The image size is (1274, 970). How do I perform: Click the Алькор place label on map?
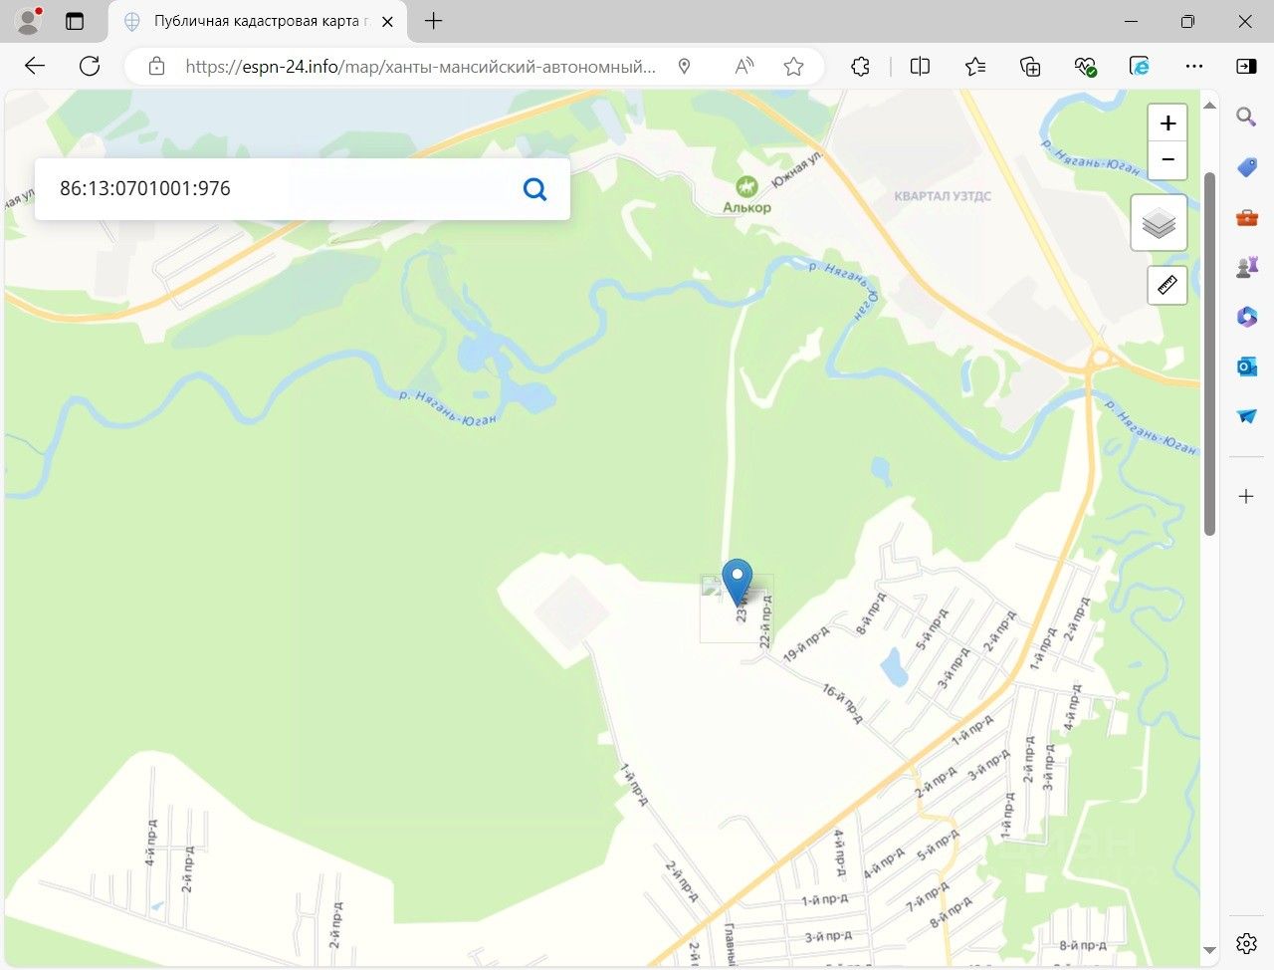(x=746, y=207)
